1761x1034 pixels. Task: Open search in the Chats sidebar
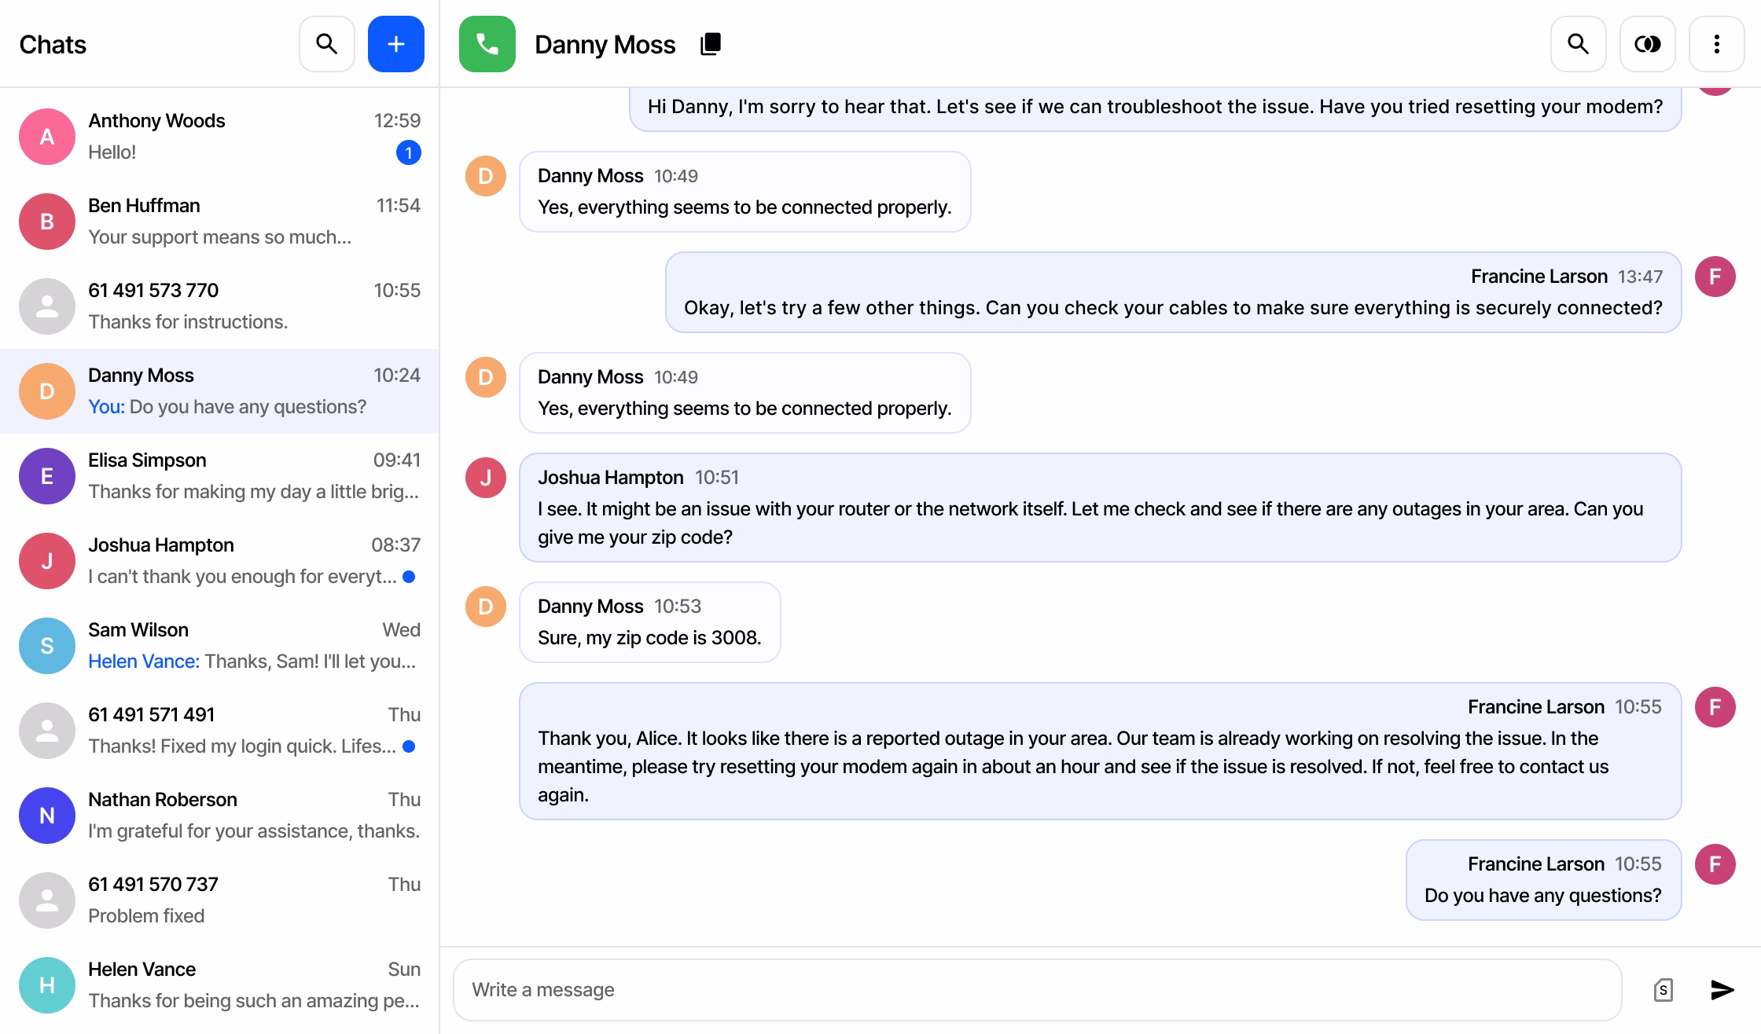[327, 44]
